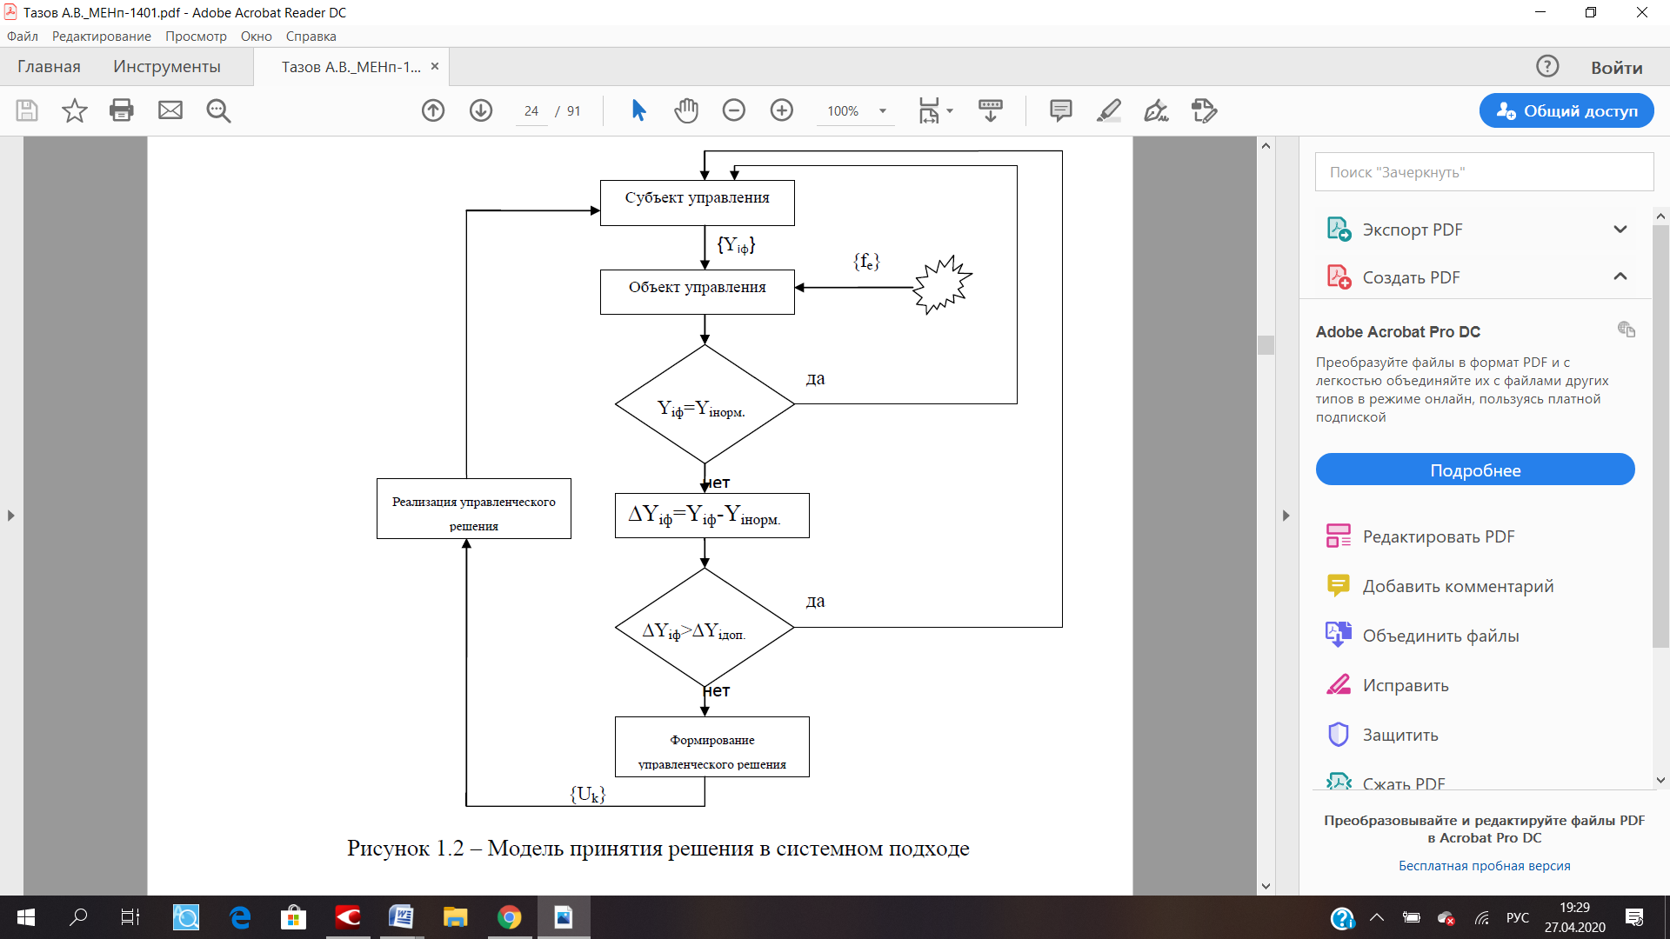Click the Подробнее button
The height and width of the screenshot is (939, 1670).
click(1475, 469)
